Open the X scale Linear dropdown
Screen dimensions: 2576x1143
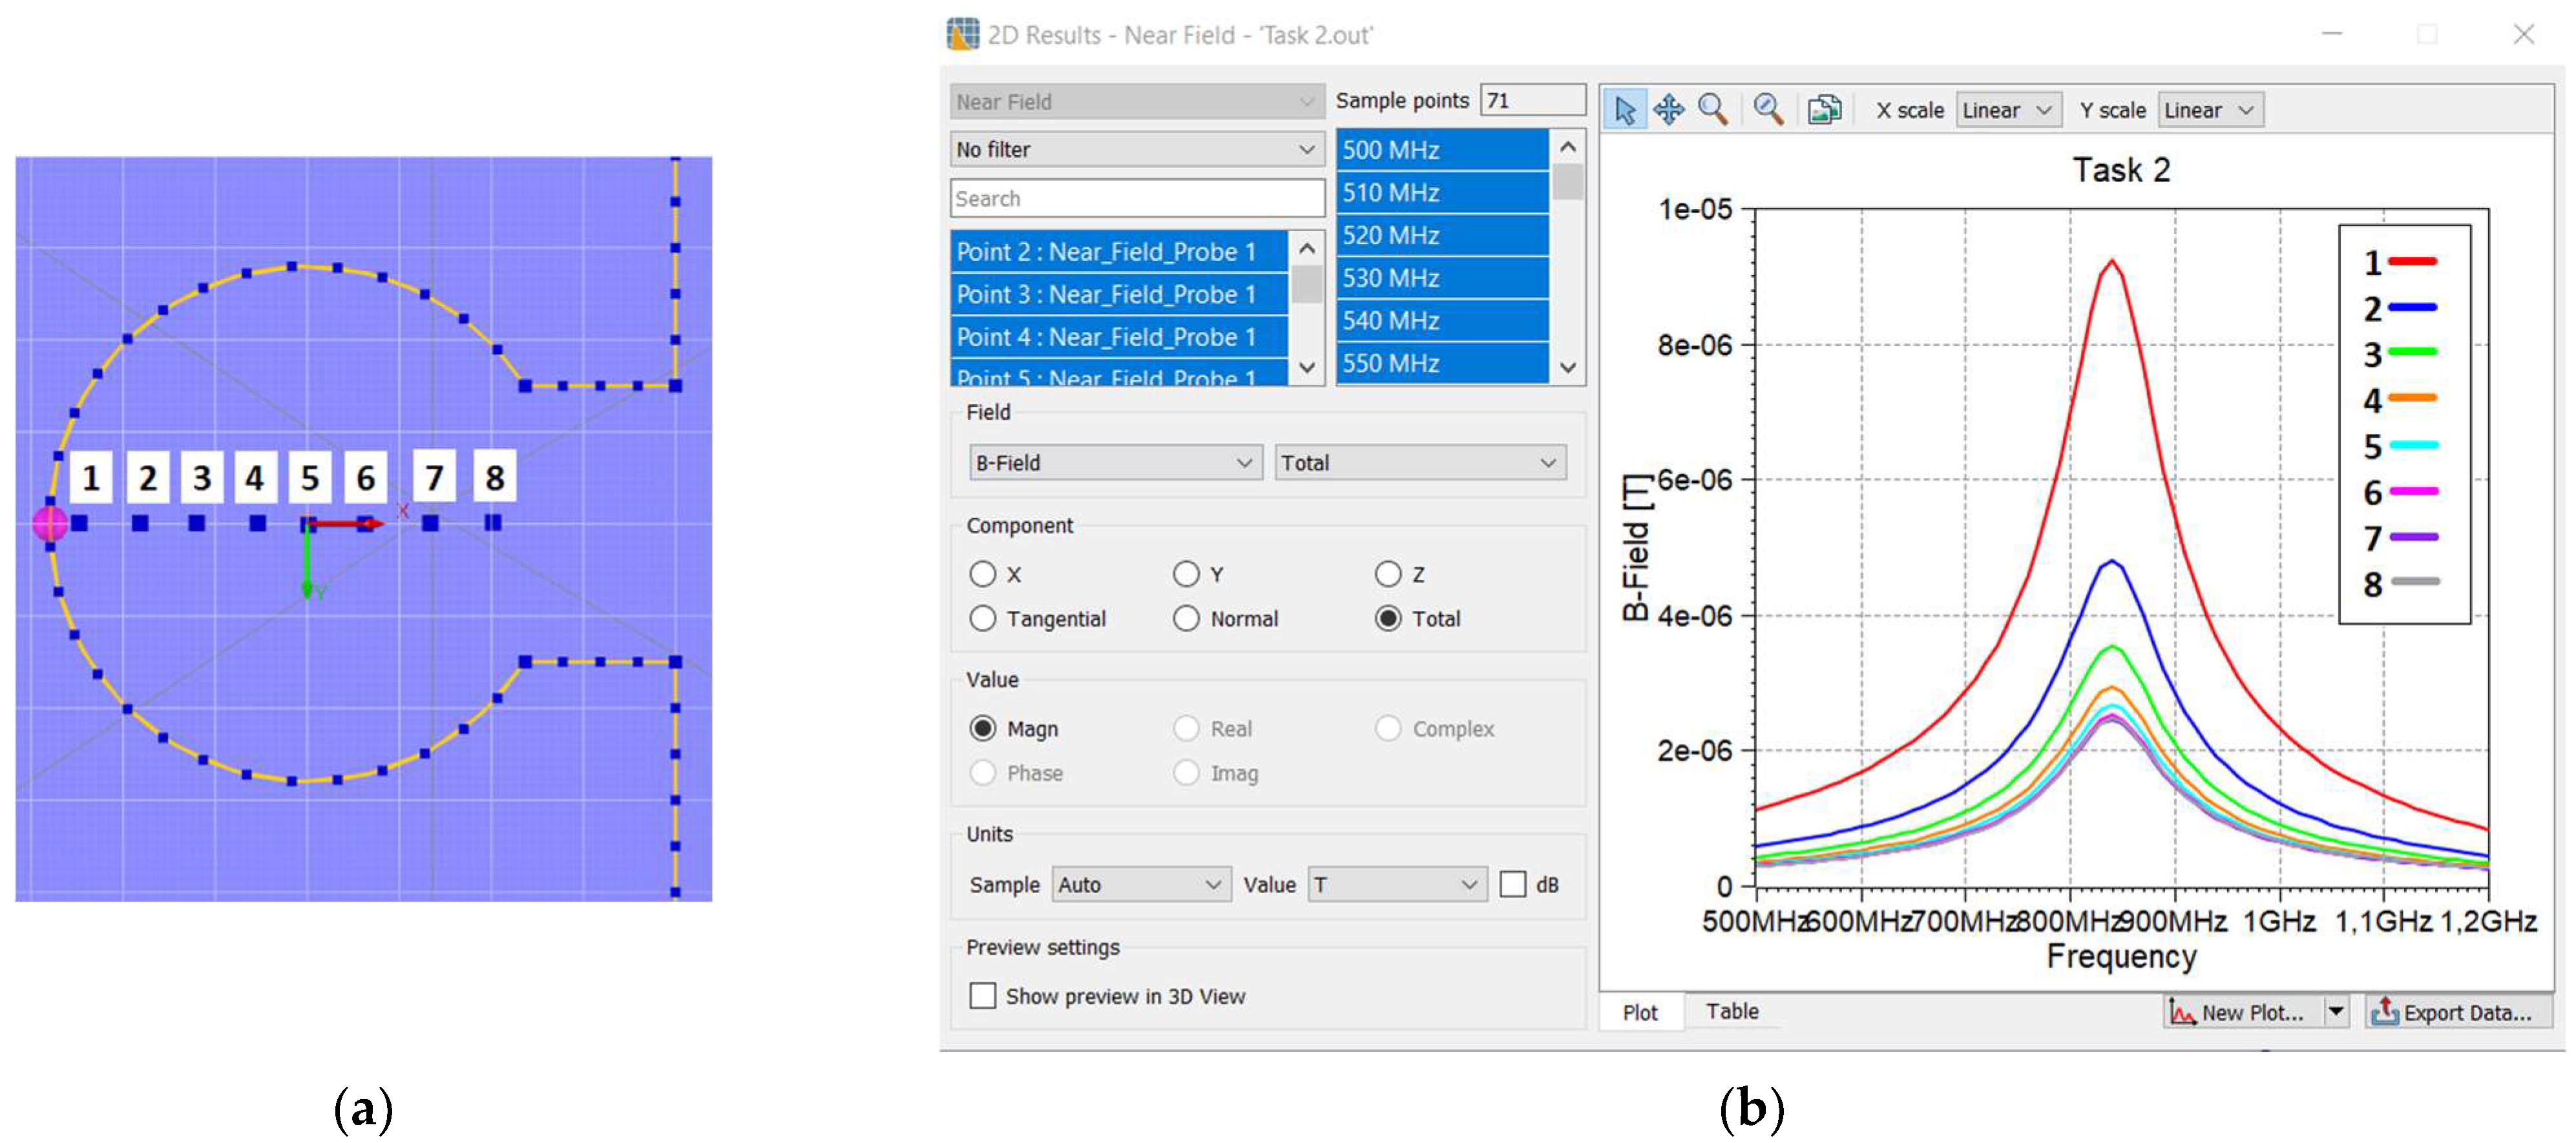click(x=2008, y=110)
